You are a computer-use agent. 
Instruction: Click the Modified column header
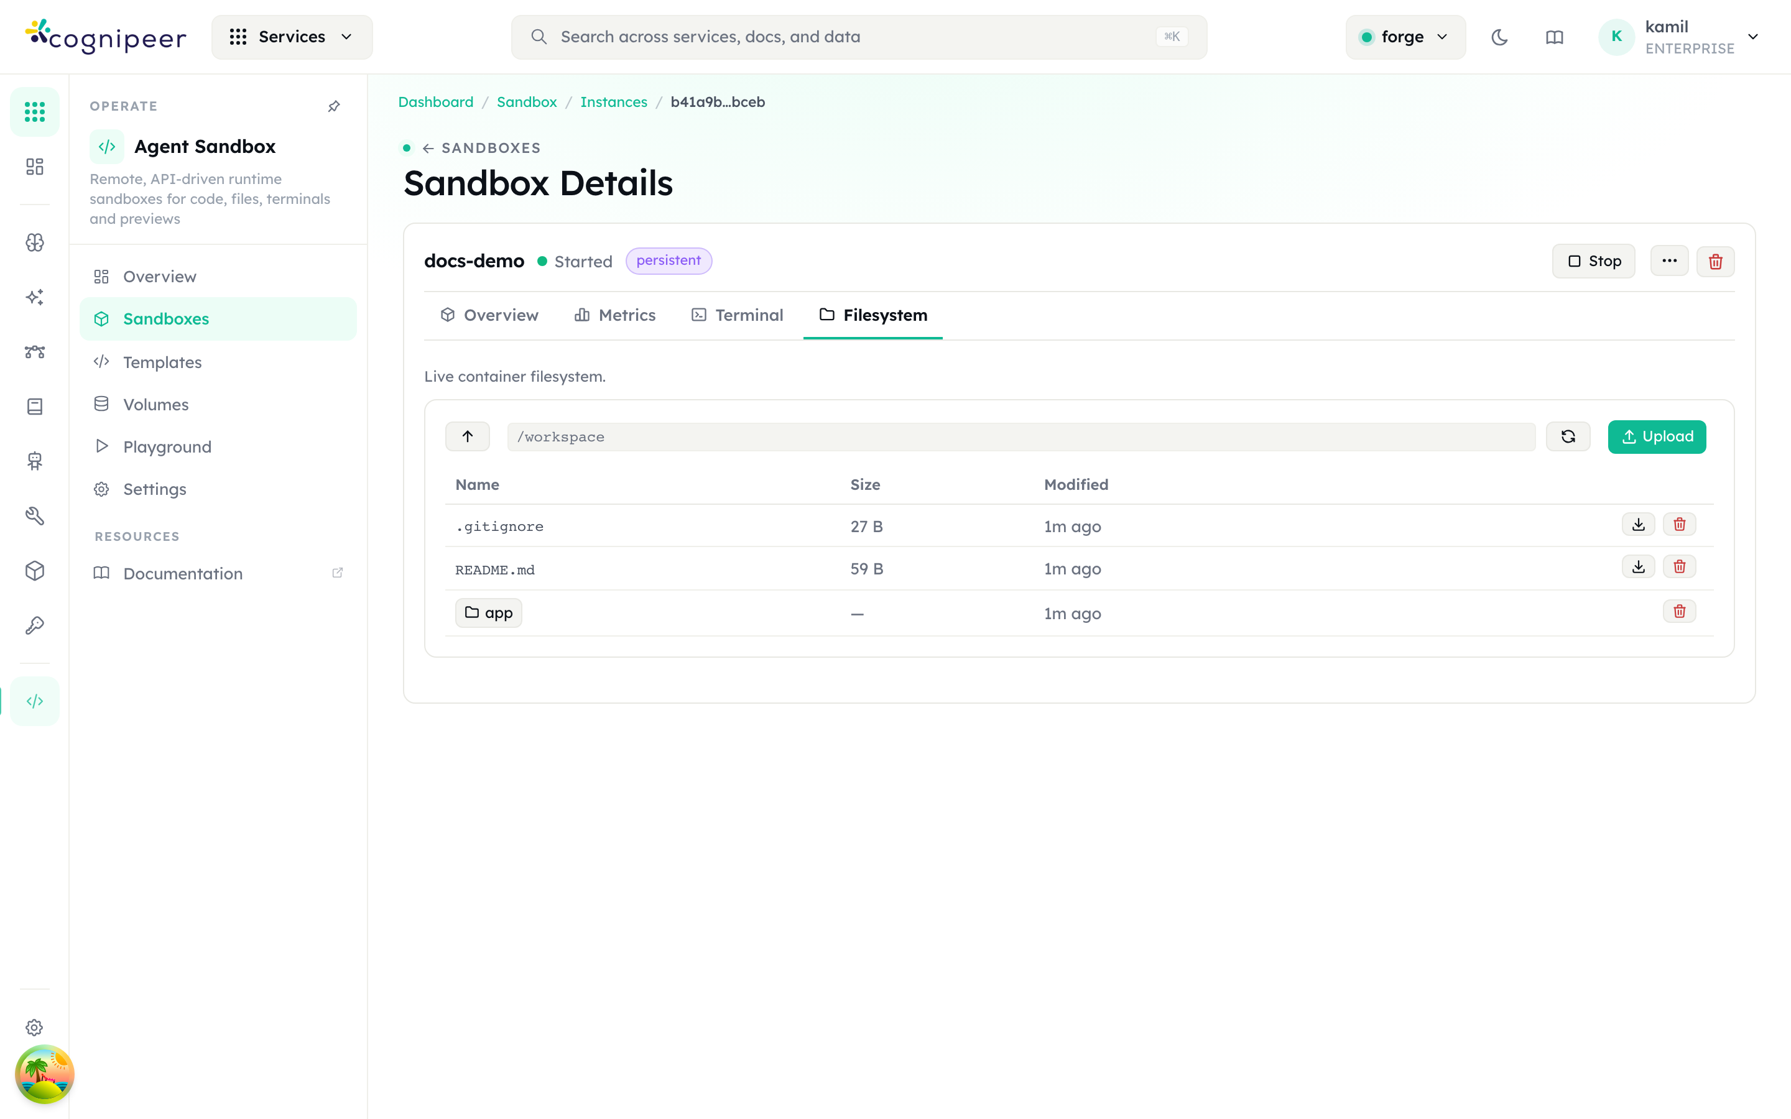1076,485
